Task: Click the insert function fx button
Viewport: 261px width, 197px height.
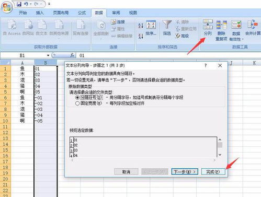Action: click(x=72, y=55)
